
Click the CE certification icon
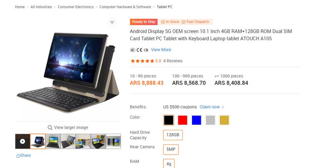point(139,50)
